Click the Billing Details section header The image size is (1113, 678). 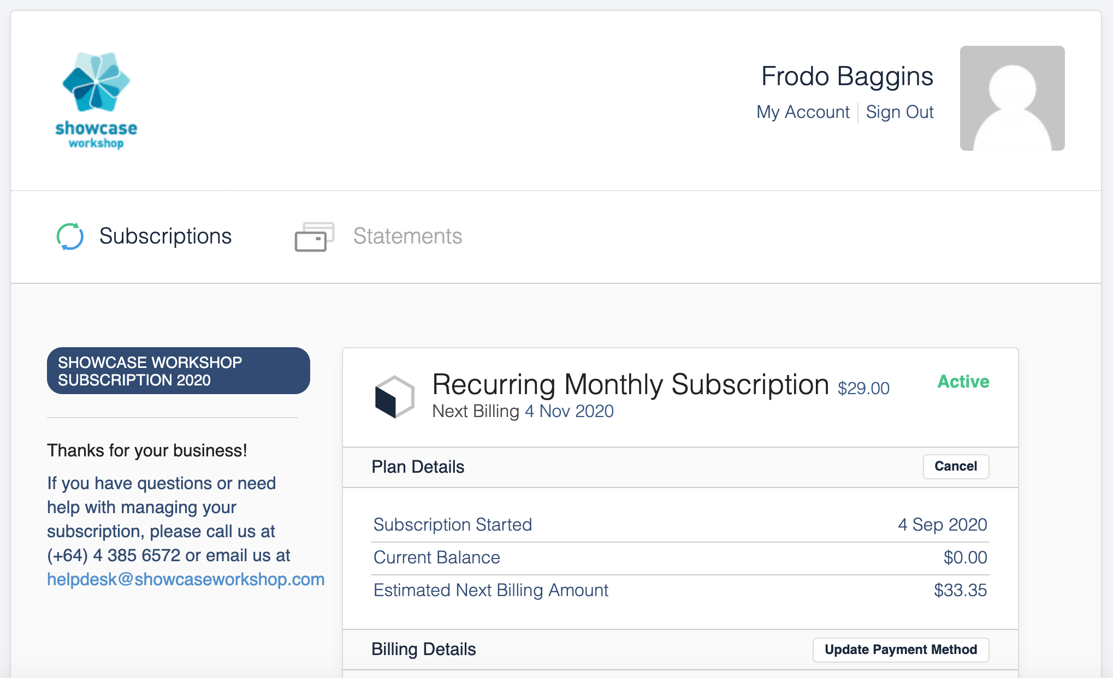423,649
